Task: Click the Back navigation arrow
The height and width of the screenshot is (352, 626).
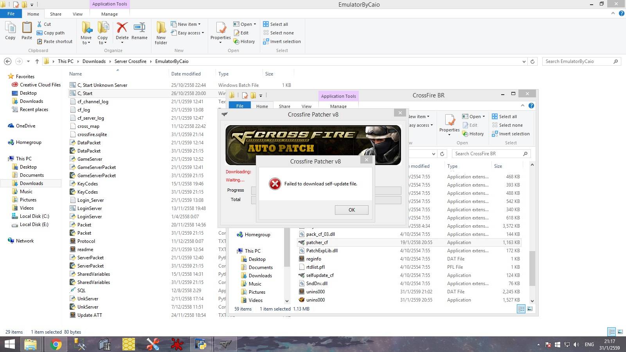Action: [7, 61]
